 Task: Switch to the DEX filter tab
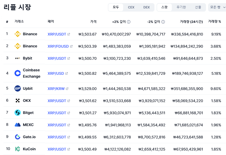tap(147, 7)
